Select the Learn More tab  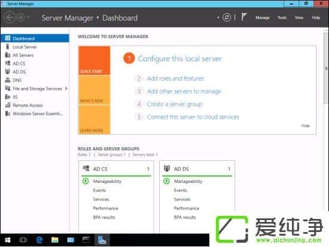(94, 120)
